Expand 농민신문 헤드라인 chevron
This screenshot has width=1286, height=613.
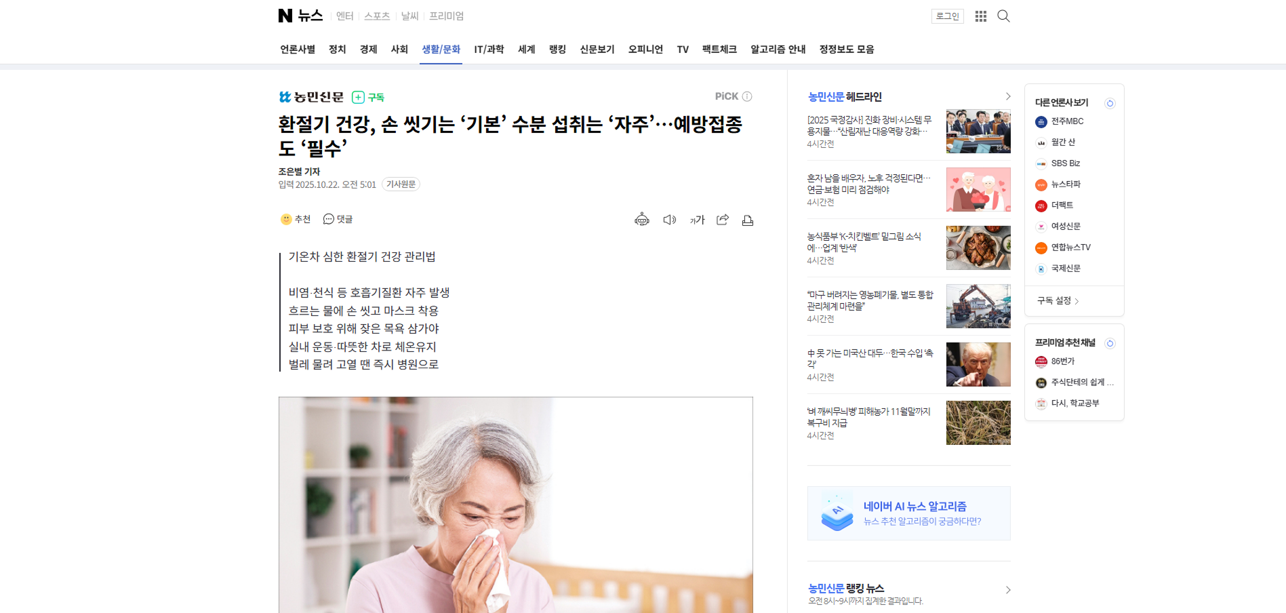pyautogui.click(x=1007, y=96)
